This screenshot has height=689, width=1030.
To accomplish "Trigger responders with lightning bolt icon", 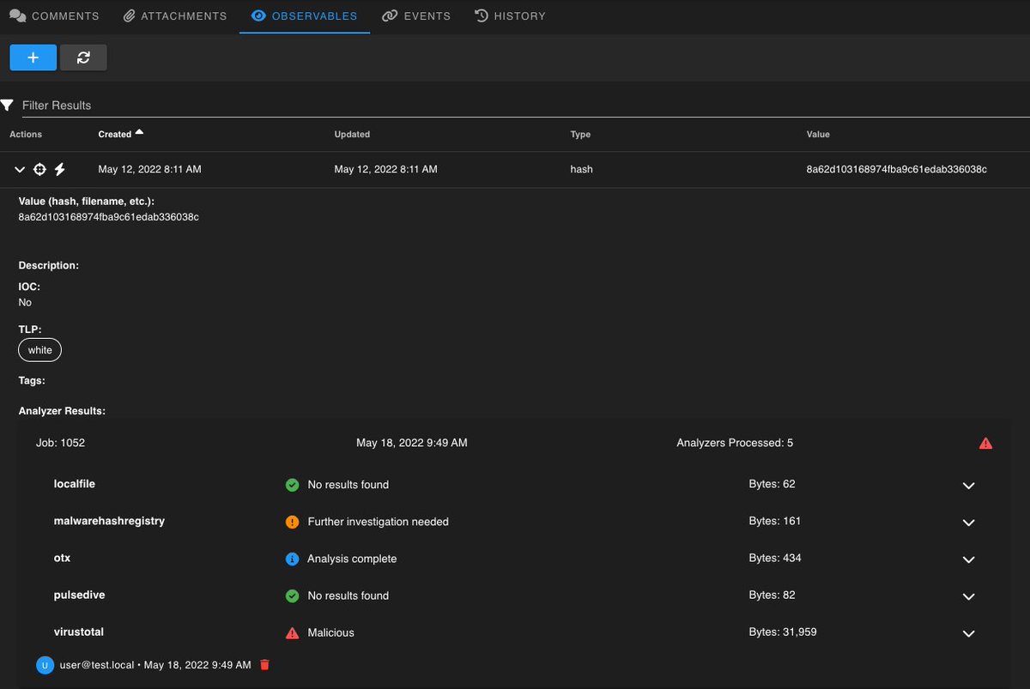I will point(59,169).
